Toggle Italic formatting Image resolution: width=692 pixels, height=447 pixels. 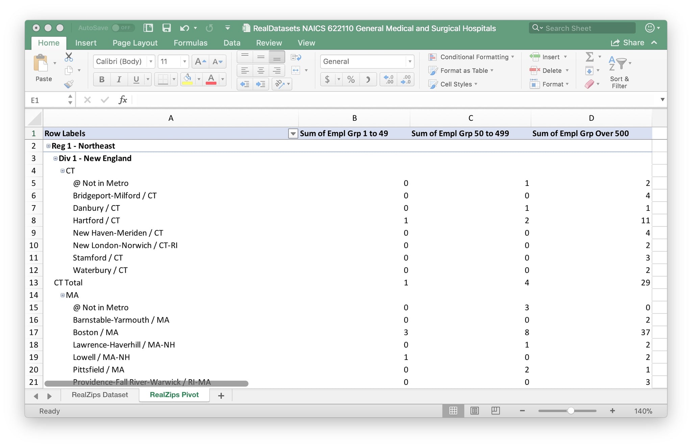pyautogui.click(x=119, y=80)
